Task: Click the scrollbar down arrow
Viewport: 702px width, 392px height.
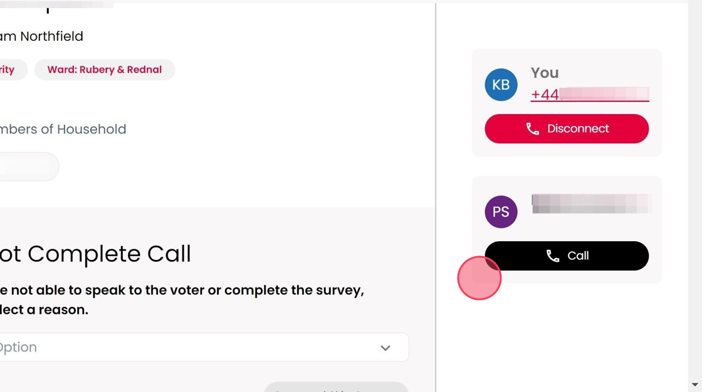Action: point(694,384)
